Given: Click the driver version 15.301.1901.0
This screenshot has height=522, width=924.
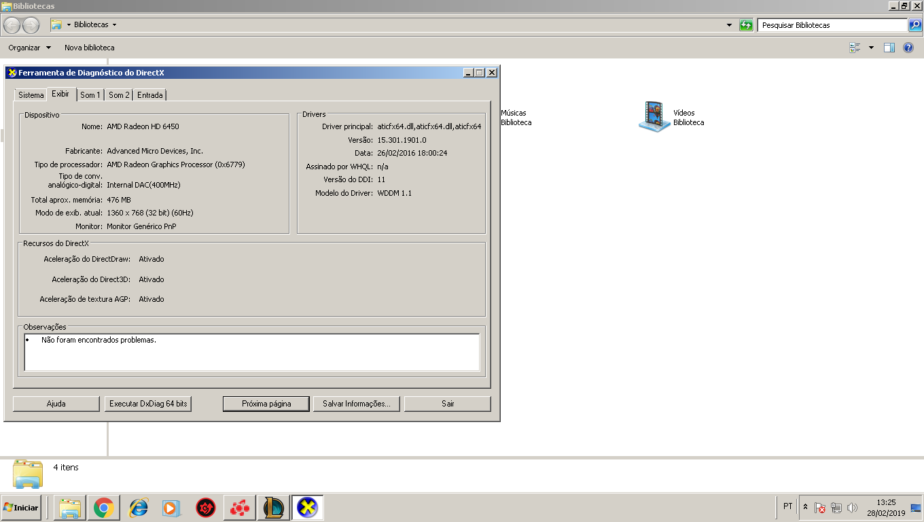Looking at the screenshot, I should tap(402, 140).
